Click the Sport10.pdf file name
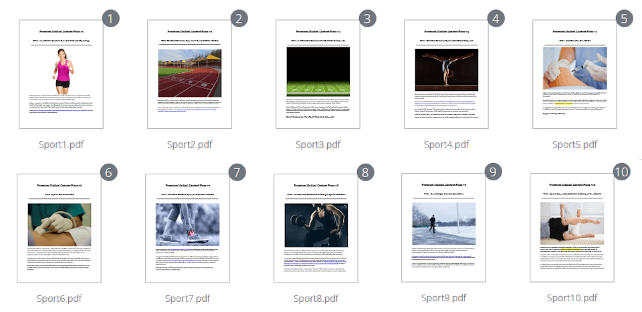642x312 pixels. click(x=572, y=297)
